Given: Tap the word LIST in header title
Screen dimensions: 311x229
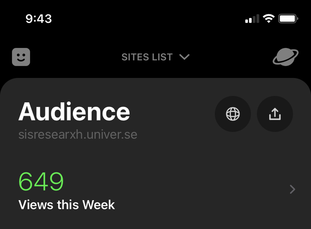Looking at the screenshot, I should point(162,57).
